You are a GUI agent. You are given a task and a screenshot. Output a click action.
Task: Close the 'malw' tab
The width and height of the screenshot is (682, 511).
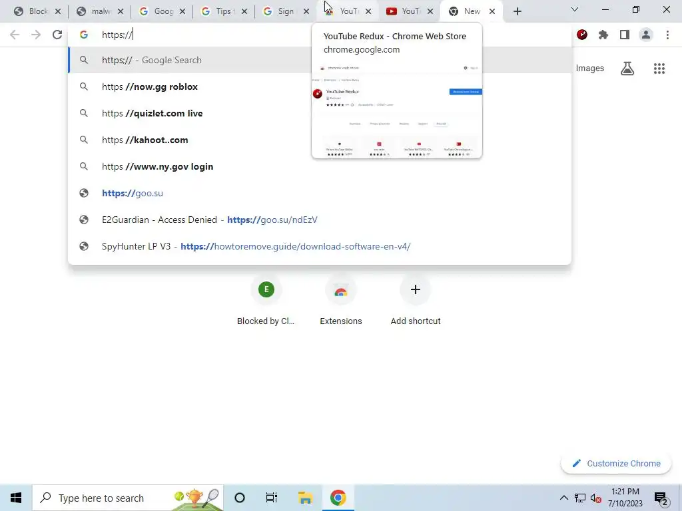coord(121,11)
